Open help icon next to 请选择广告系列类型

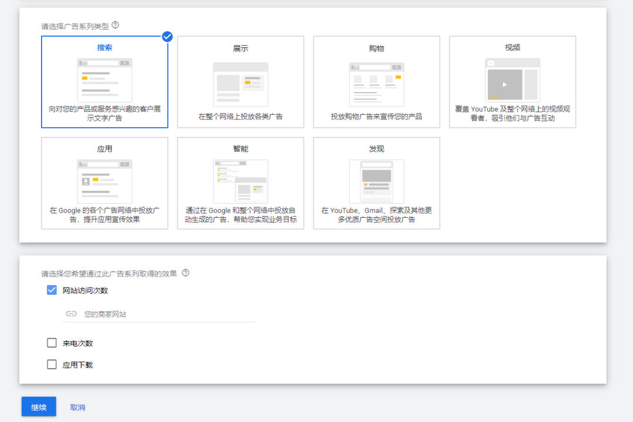click(x=115, y=25)
